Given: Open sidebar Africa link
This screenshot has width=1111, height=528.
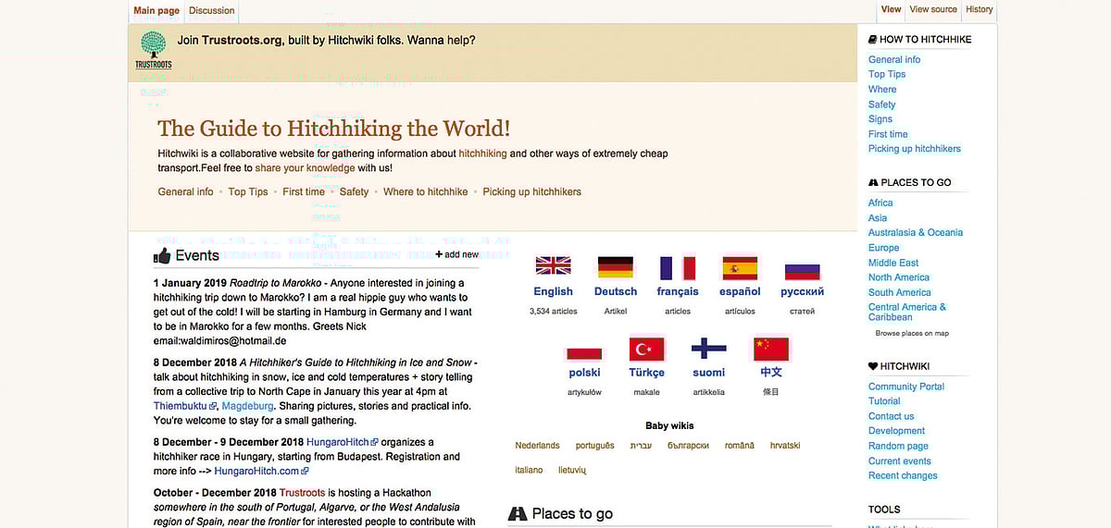Looking at the screenshot, I should click(880, 203).
